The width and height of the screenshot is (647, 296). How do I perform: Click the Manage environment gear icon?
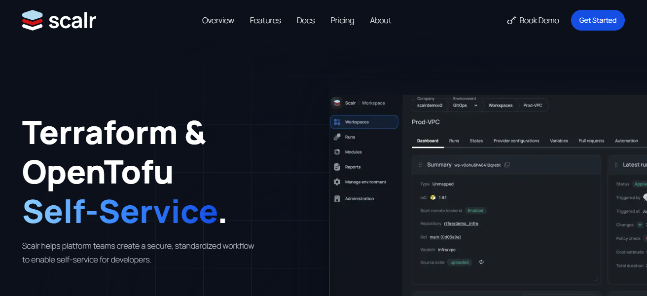[337, 182]
